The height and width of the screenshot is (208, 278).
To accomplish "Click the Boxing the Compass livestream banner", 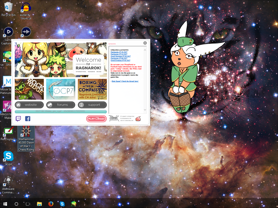I will point(92,89).
